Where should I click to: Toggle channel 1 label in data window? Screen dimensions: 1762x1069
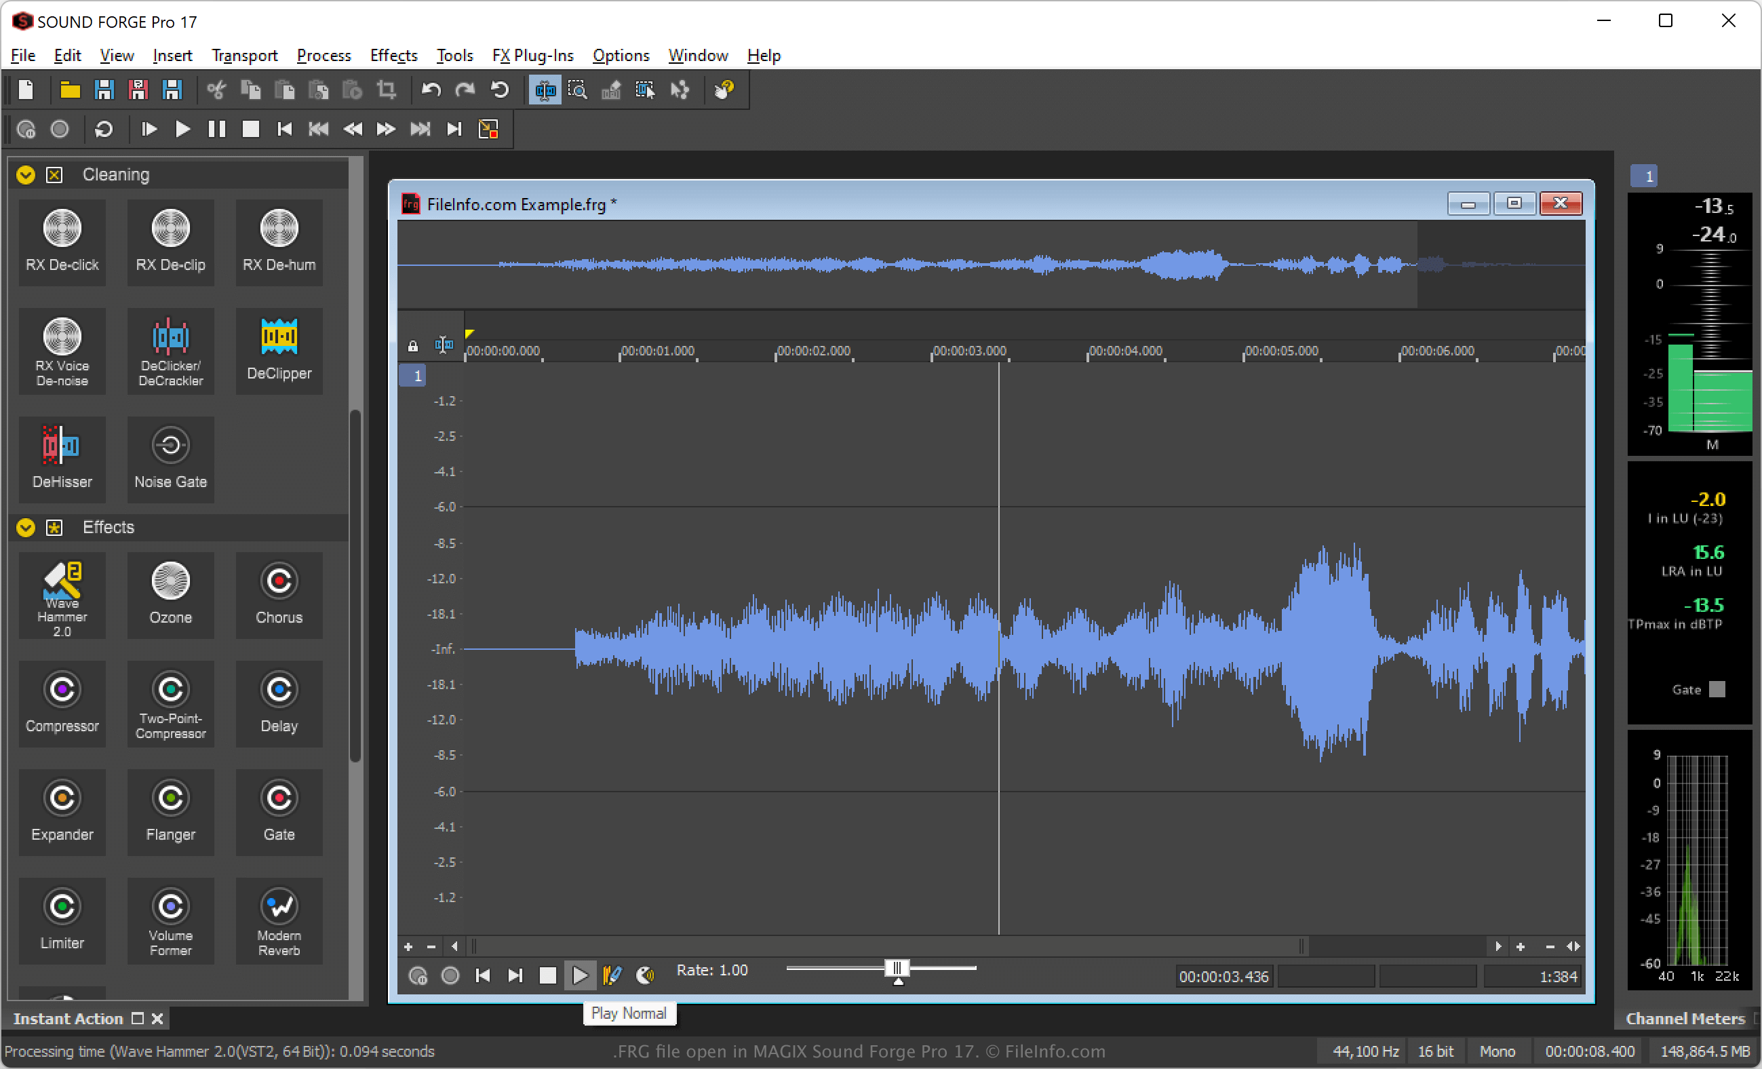pos(412,376)
